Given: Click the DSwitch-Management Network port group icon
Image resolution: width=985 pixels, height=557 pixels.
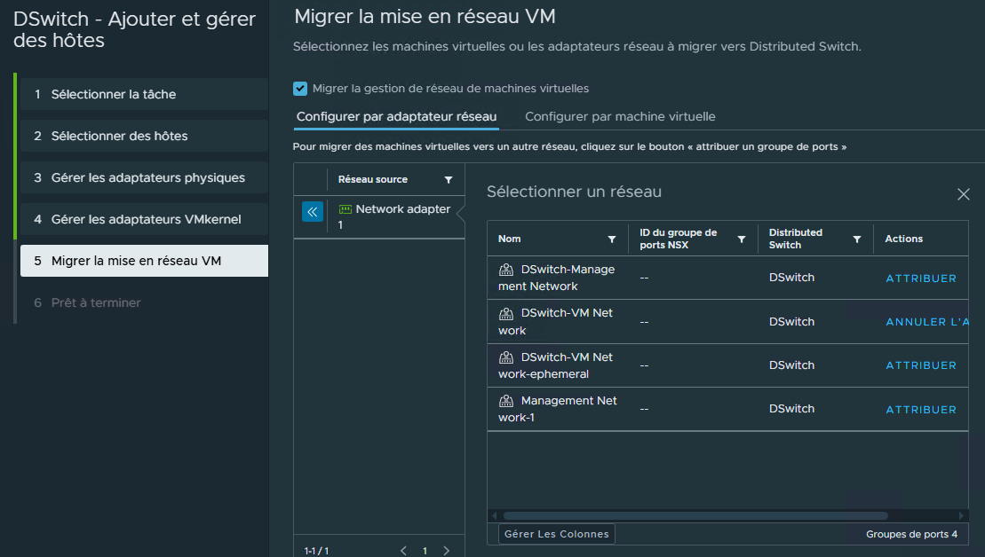Looking at the screenshot, I should click(506, 270).
